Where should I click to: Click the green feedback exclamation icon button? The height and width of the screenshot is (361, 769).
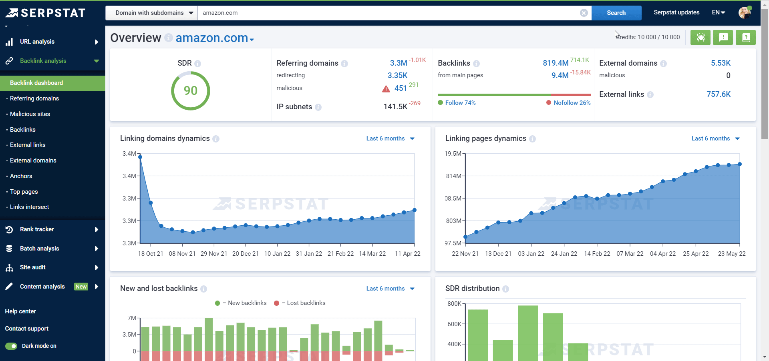click(723, 37)
